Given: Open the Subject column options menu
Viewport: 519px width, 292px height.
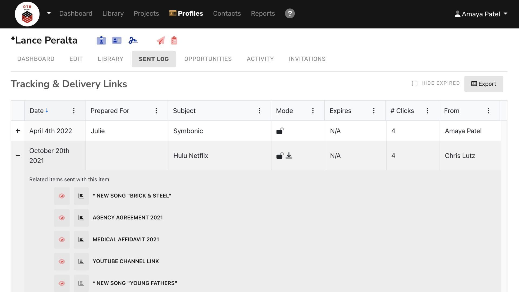Looking at the screenshot, I should [x=259, y=111].
